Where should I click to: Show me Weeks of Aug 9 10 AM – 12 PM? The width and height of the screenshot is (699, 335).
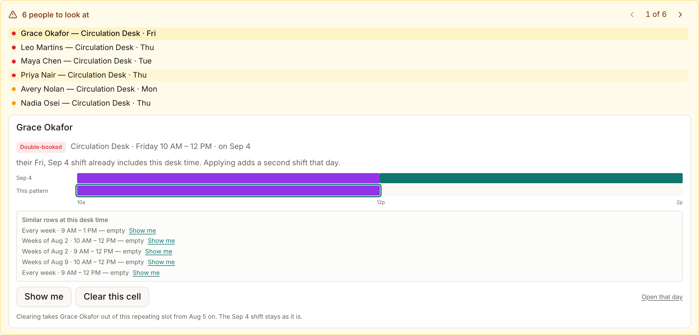pyautogui.click(x=161, y=262)
